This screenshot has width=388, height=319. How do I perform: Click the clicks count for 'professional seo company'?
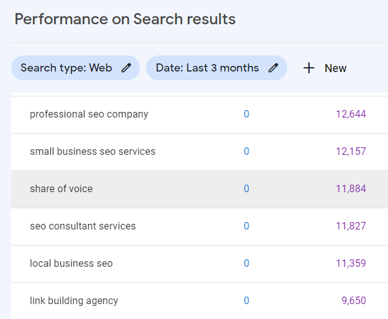point(246,114)
